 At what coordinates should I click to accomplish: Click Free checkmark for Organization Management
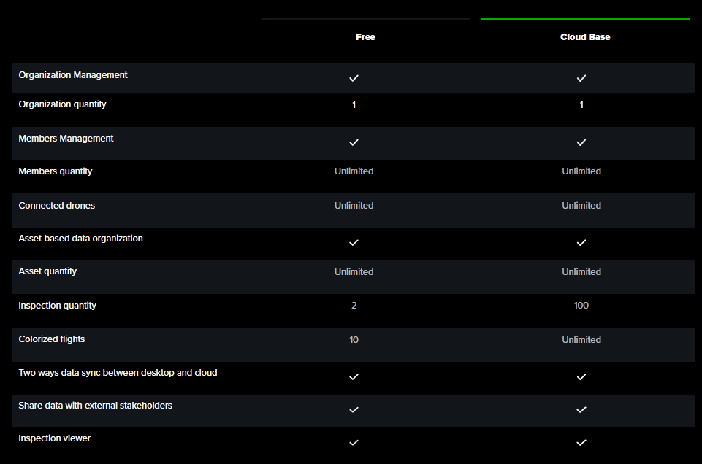pos(354,78)
